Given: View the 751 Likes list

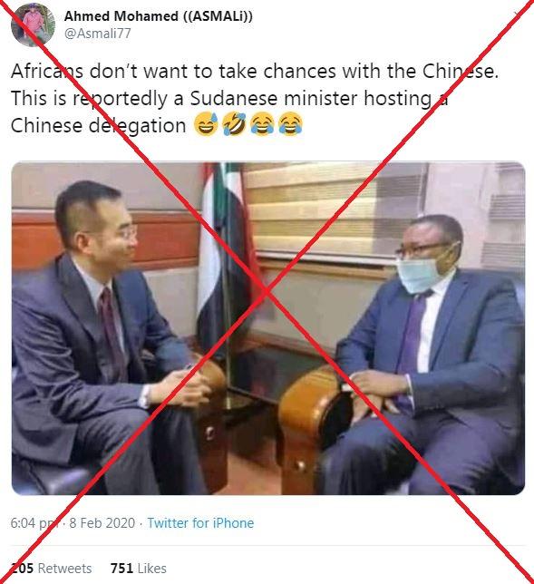Looking at the screenshot, I should [x=139, y=568].
